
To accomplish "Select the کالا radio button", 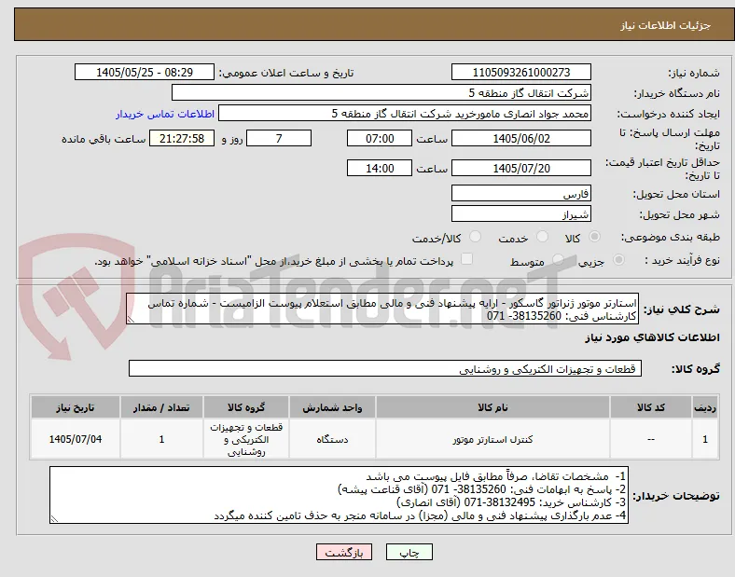I will coord(594,237).
